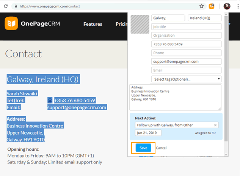This screenshot has height=176, width=240.
Task: Click the Contact page heading
Action: click(x=23, y=54)
